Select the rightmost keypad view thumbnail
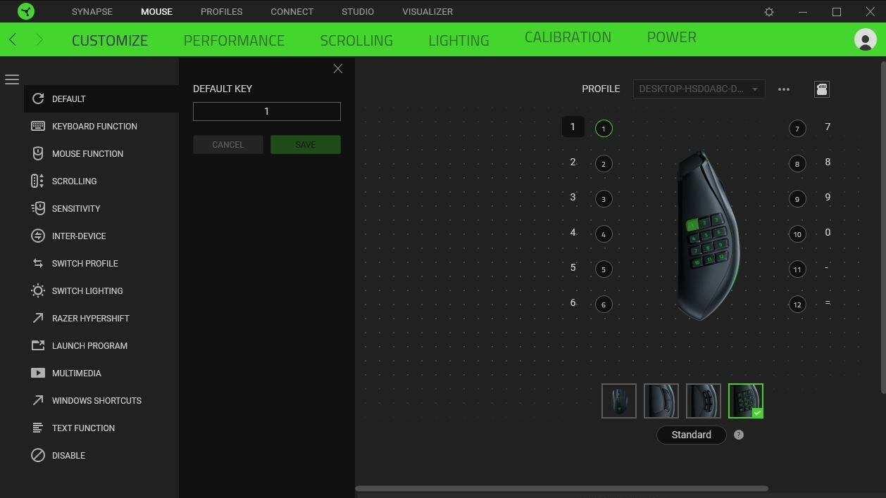The height and width of the screenshot is (498, 886). pyautogui.click(x=745, y=400)
